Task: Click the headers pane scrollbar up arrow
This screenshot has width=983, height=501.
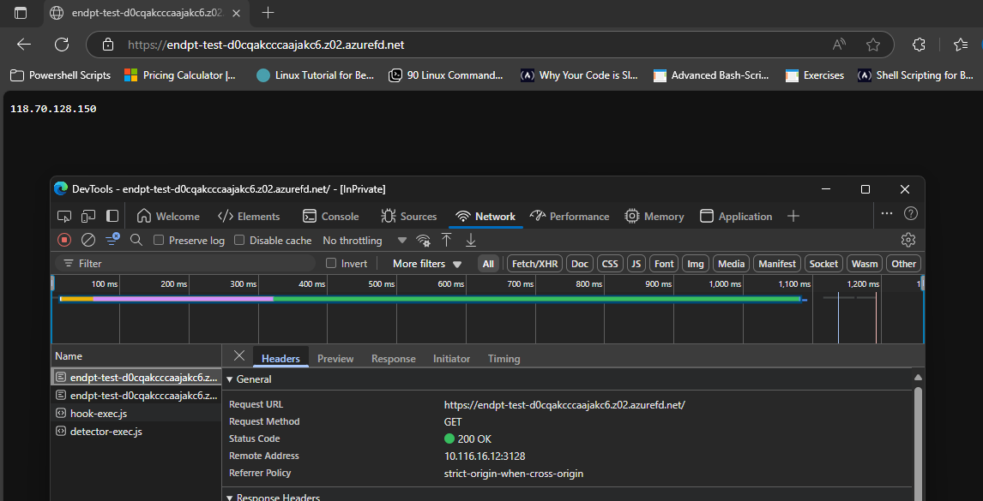Action: [x=918, y=378]
